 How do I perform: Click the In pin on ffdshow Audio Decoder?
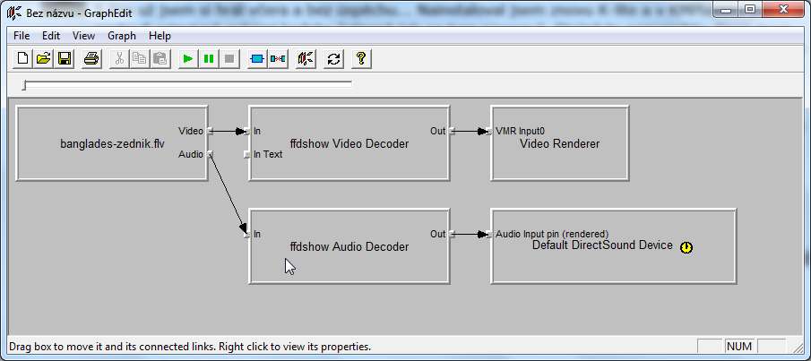tap(247, 235)
